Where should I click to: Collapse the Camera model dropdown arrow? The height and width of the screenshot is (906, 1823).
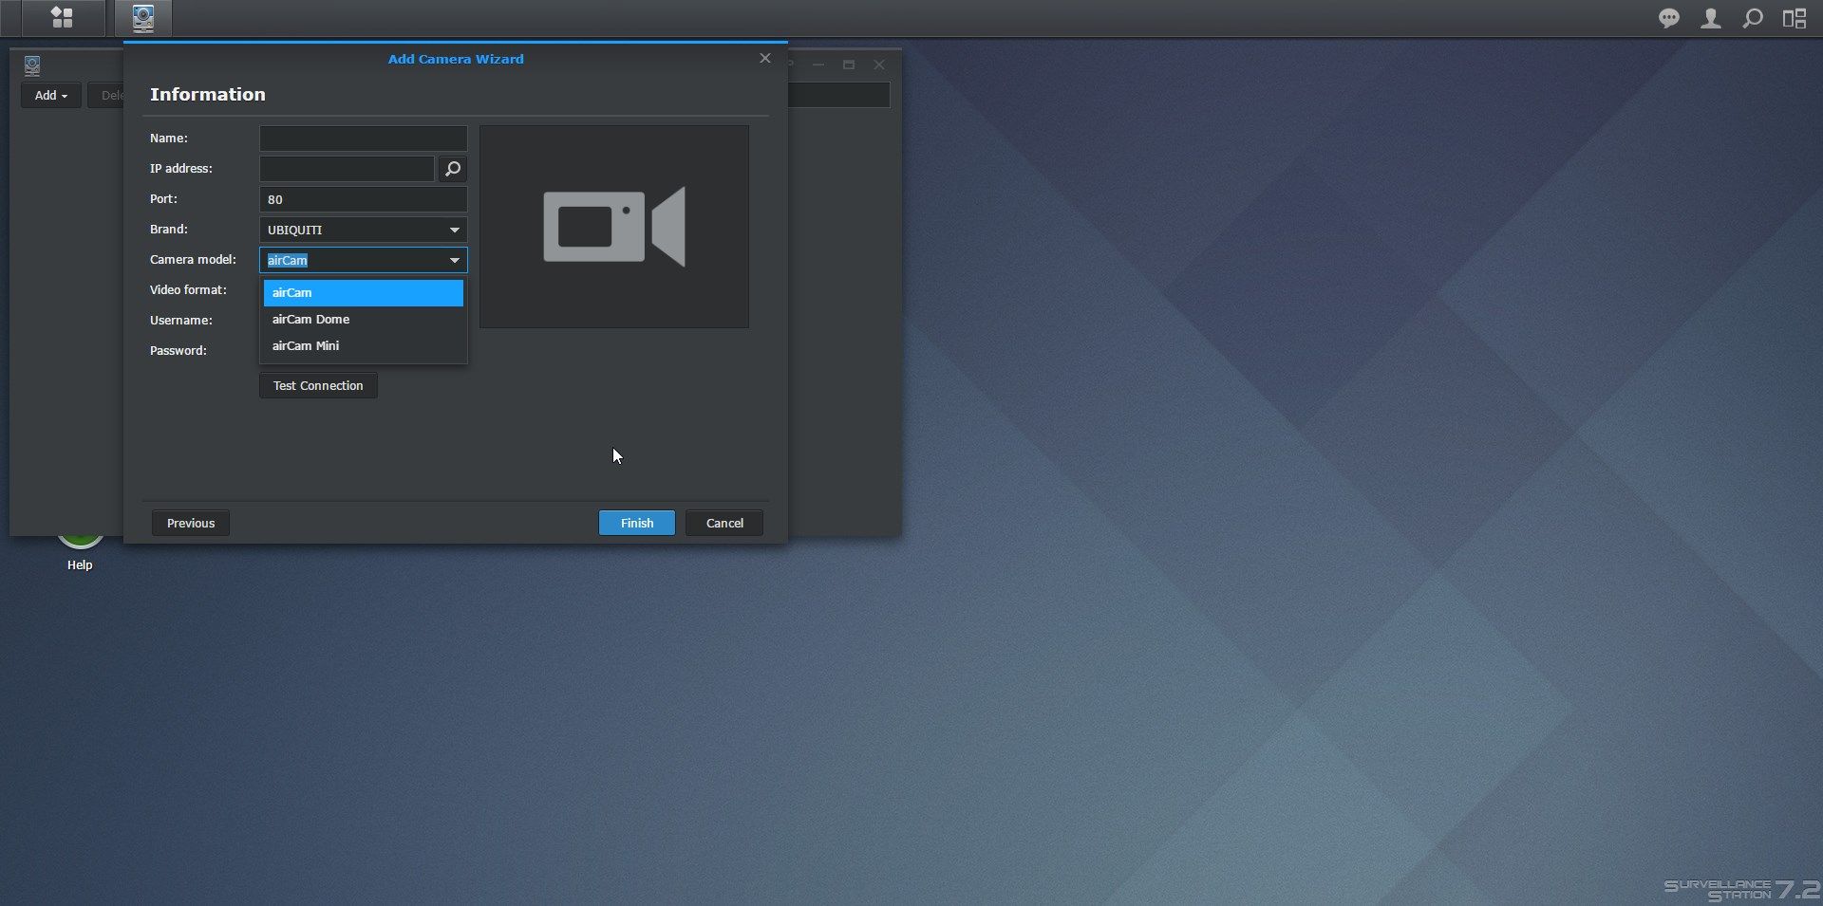(x=454, y=260)
